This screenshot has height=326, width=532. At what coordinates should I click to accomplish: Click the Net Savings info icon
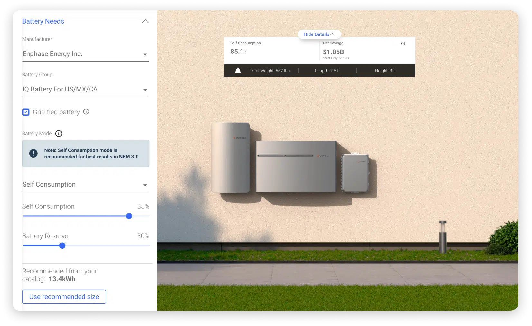(x=403, y=43)
